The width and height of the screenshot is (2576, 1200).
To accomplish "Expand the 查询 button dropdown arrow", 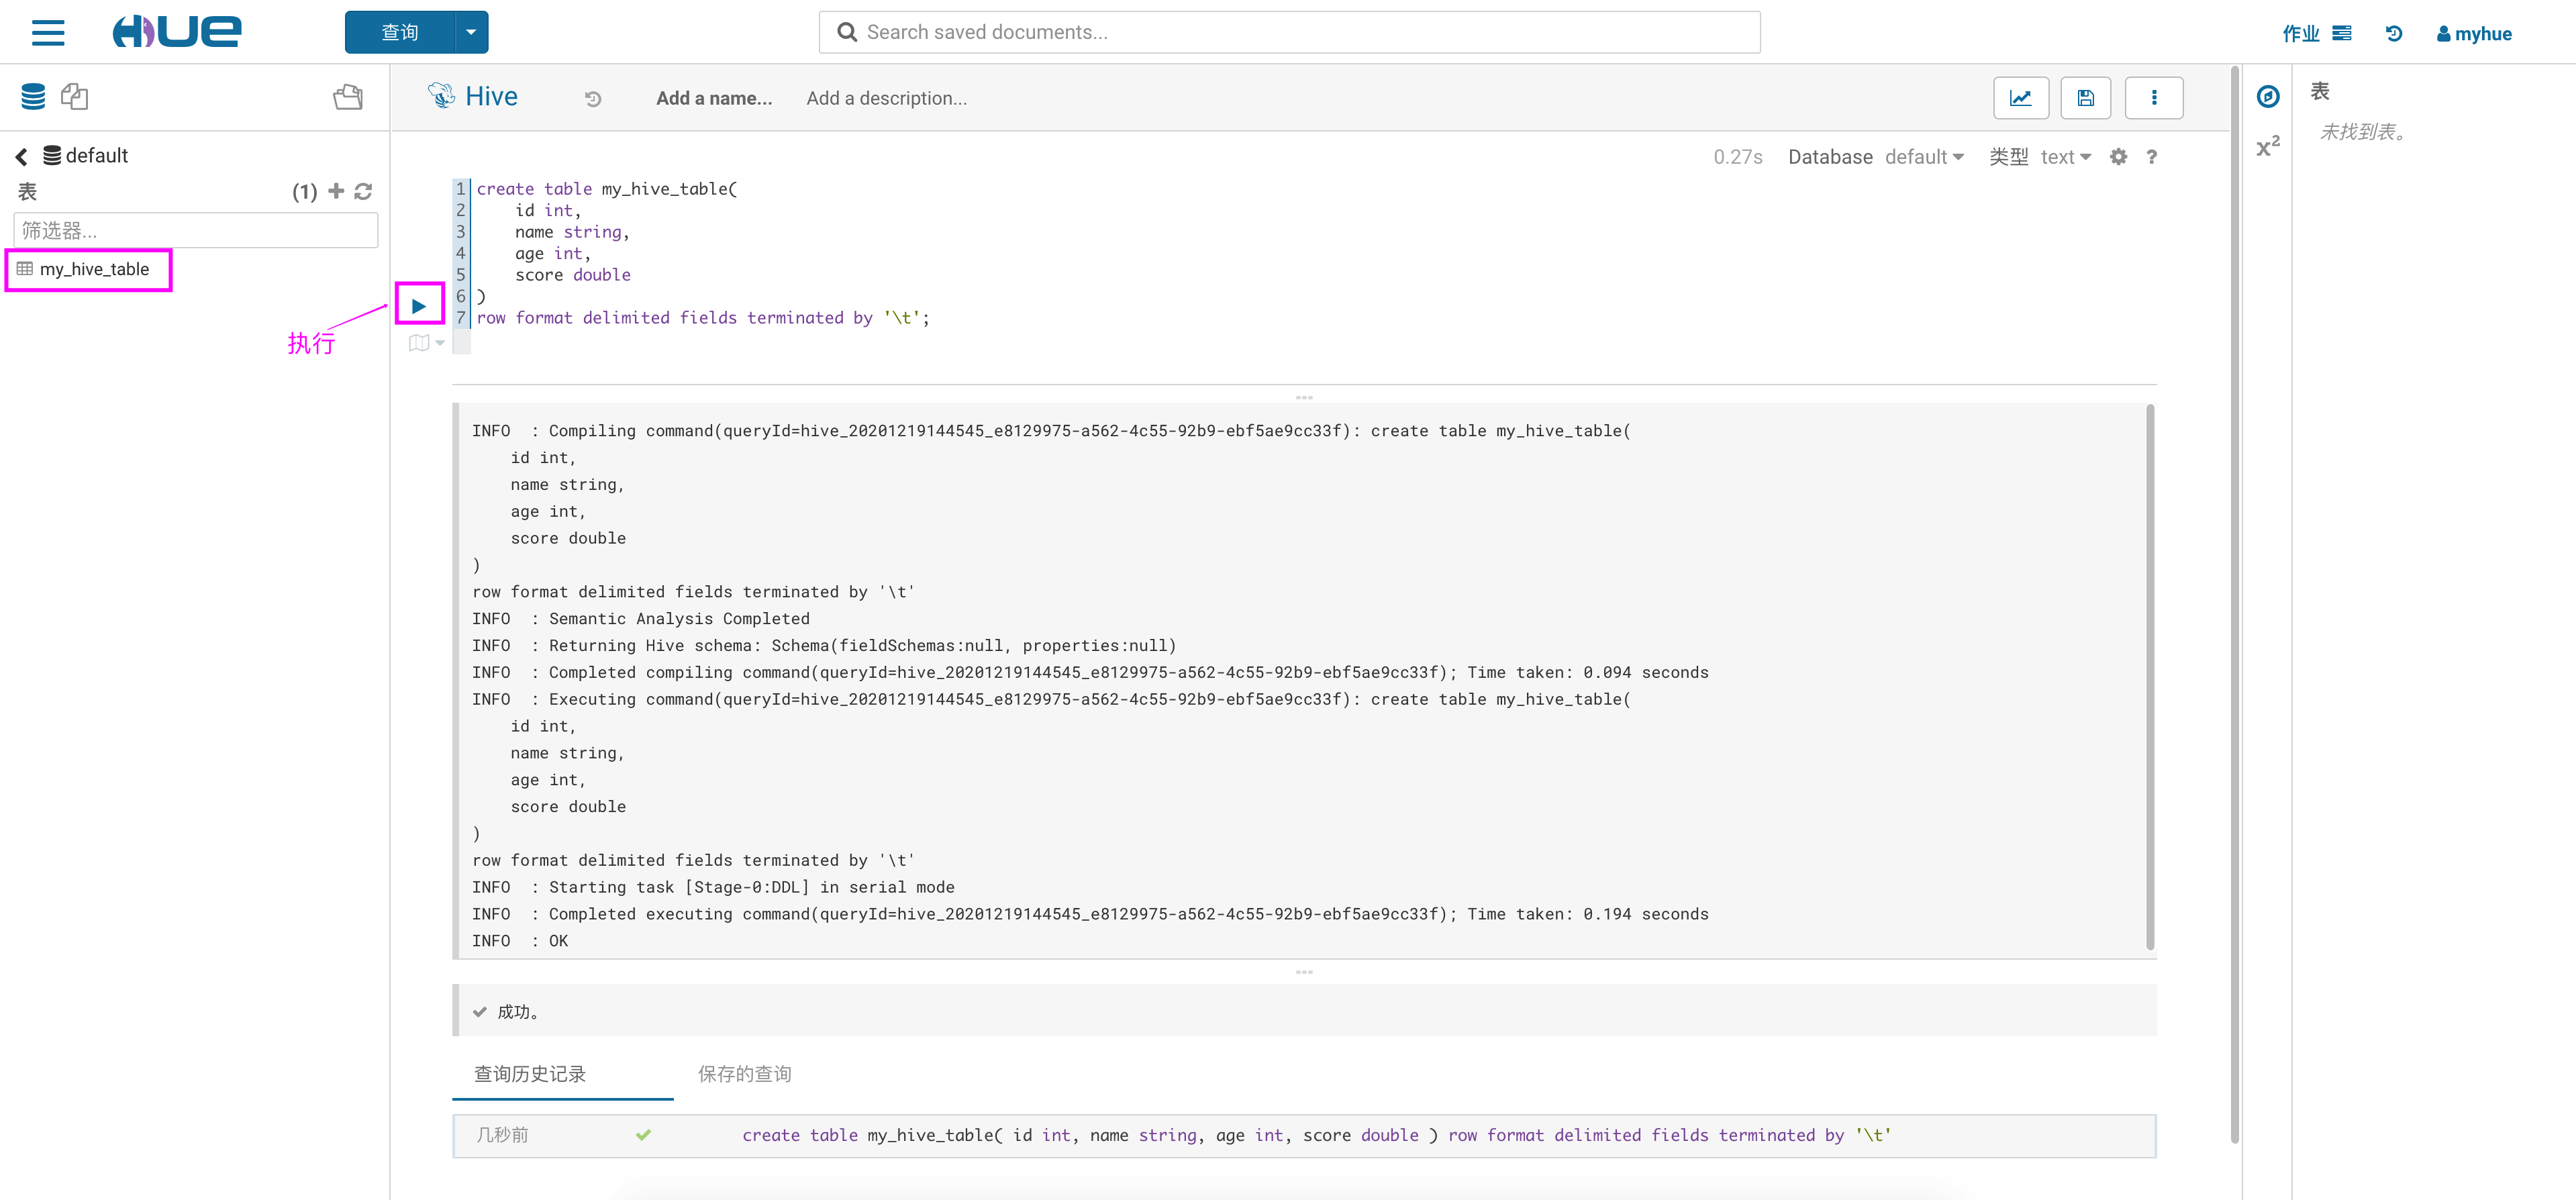I will coord(471,33).
